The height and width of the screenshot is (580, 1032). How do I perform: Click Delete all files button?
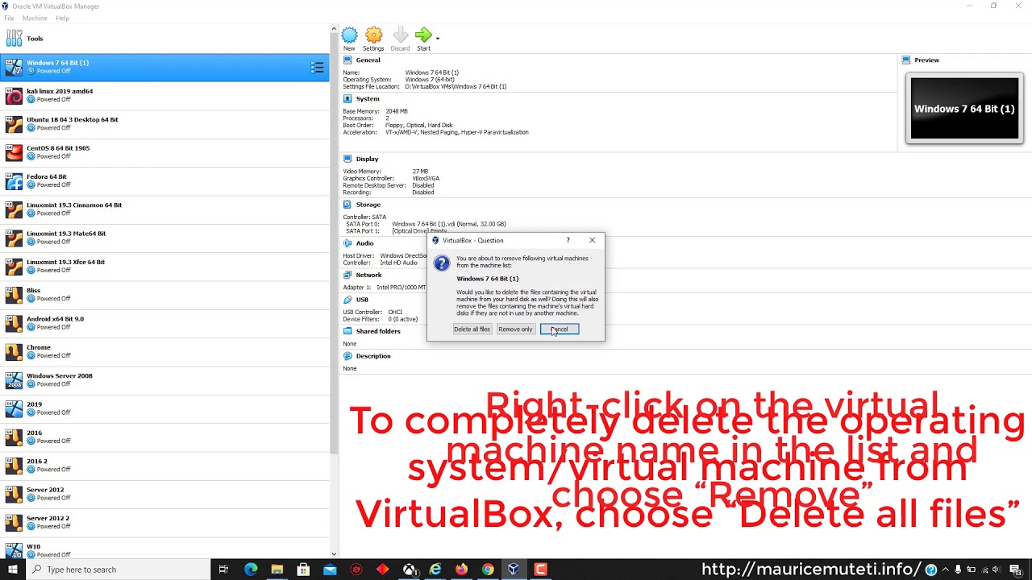(x=472, y=329)
